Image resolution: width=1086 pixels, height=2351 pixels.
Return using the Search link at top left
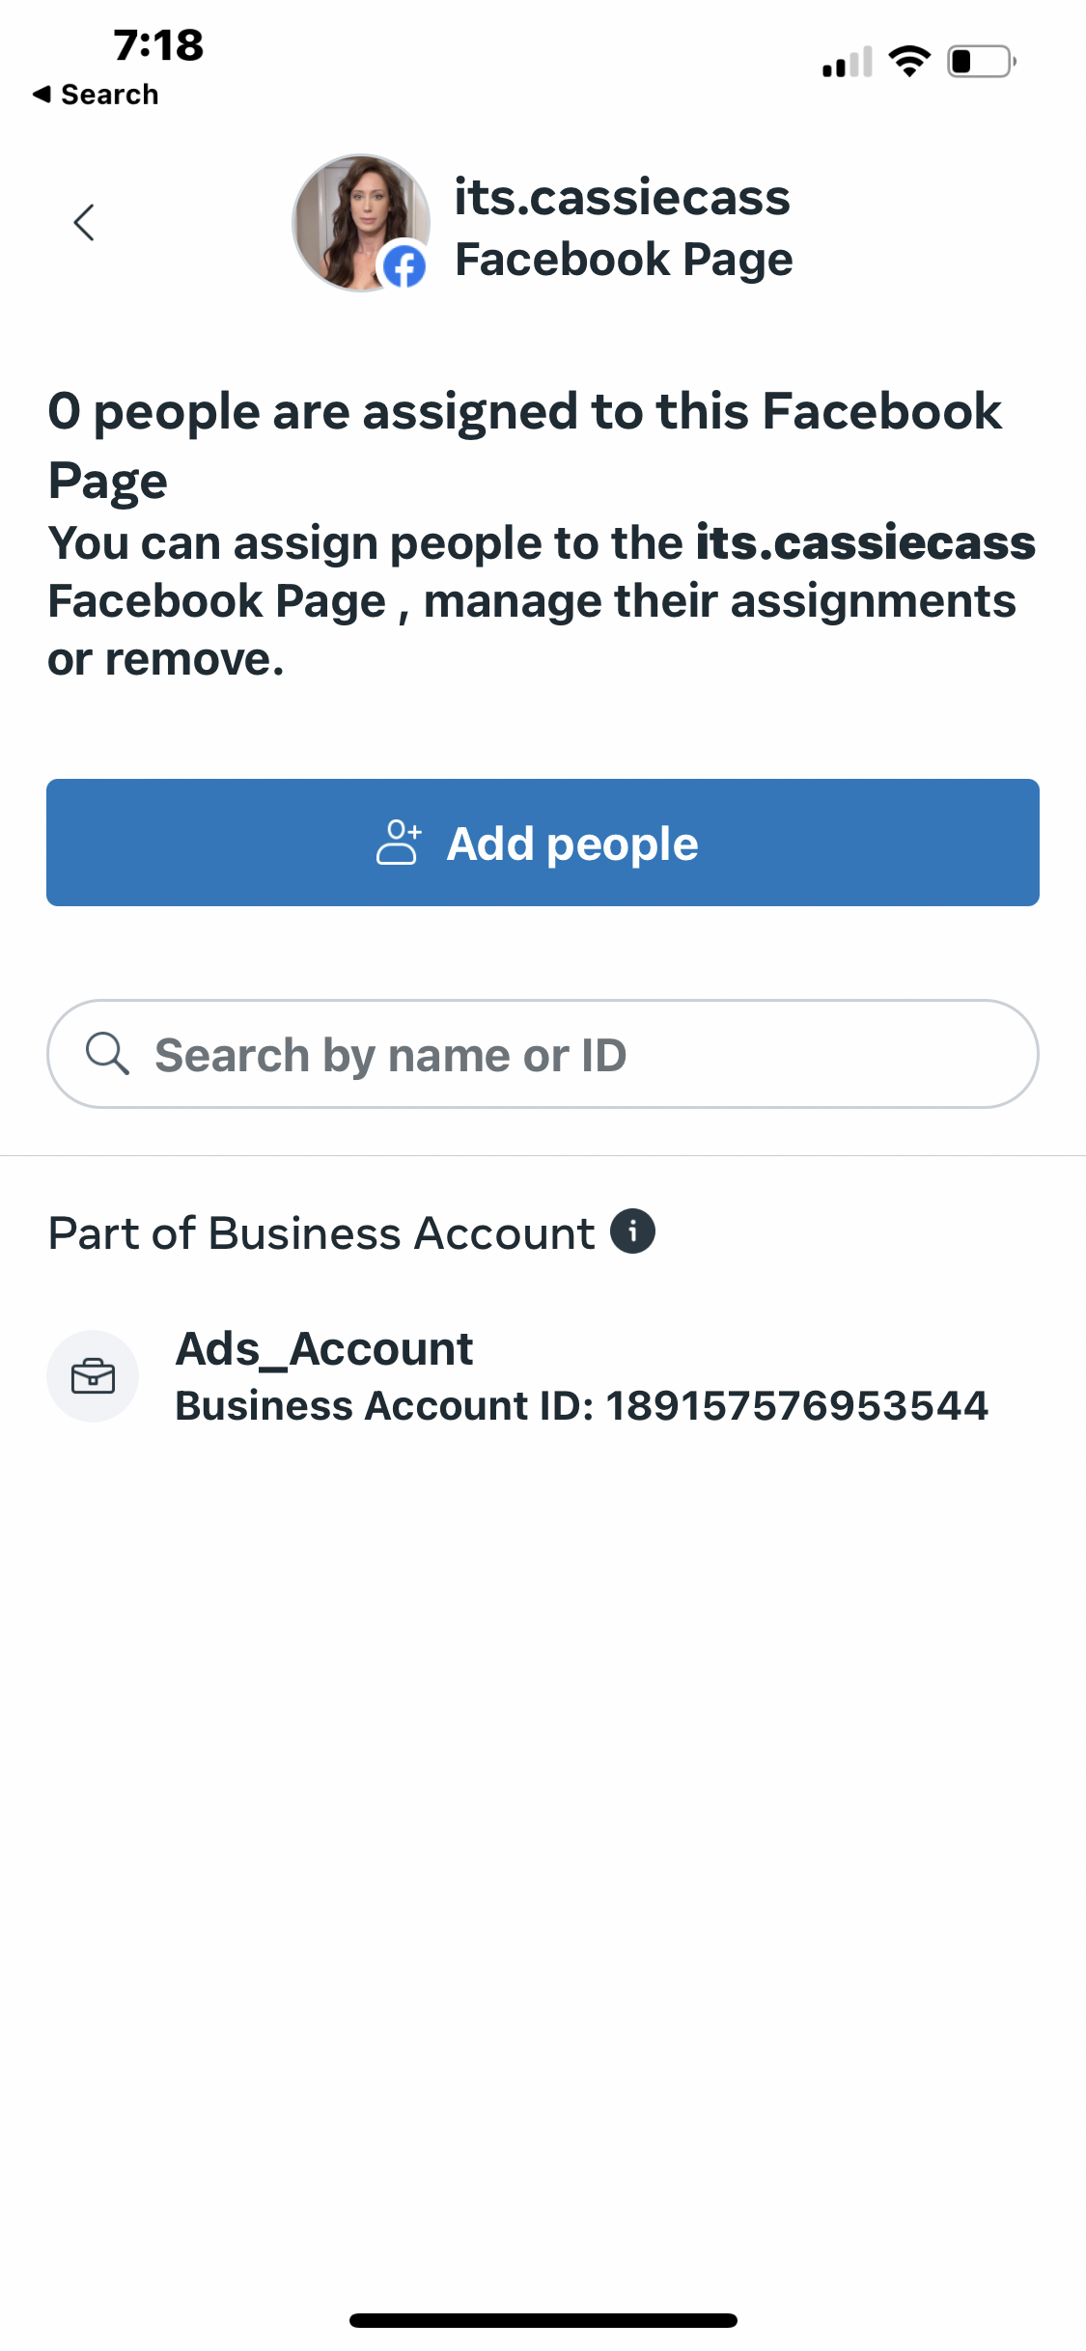97,94
